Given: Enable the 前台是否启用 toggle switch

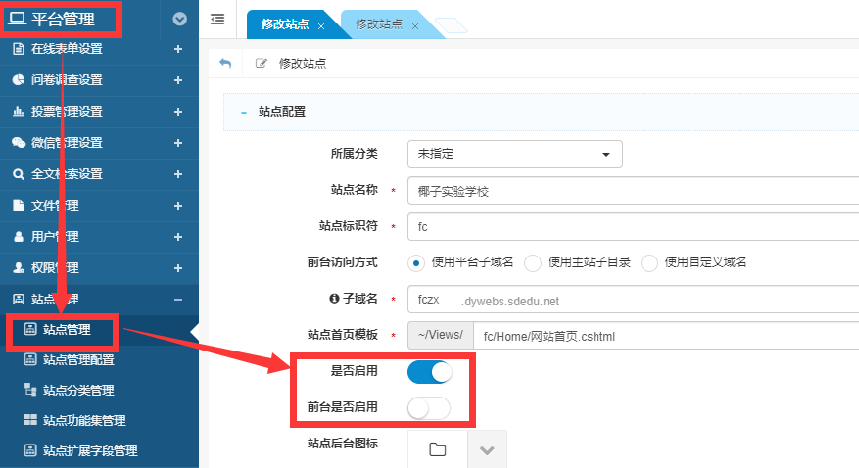Looking at the screenshot, I should pyautogui.click(x=429, y=408).
